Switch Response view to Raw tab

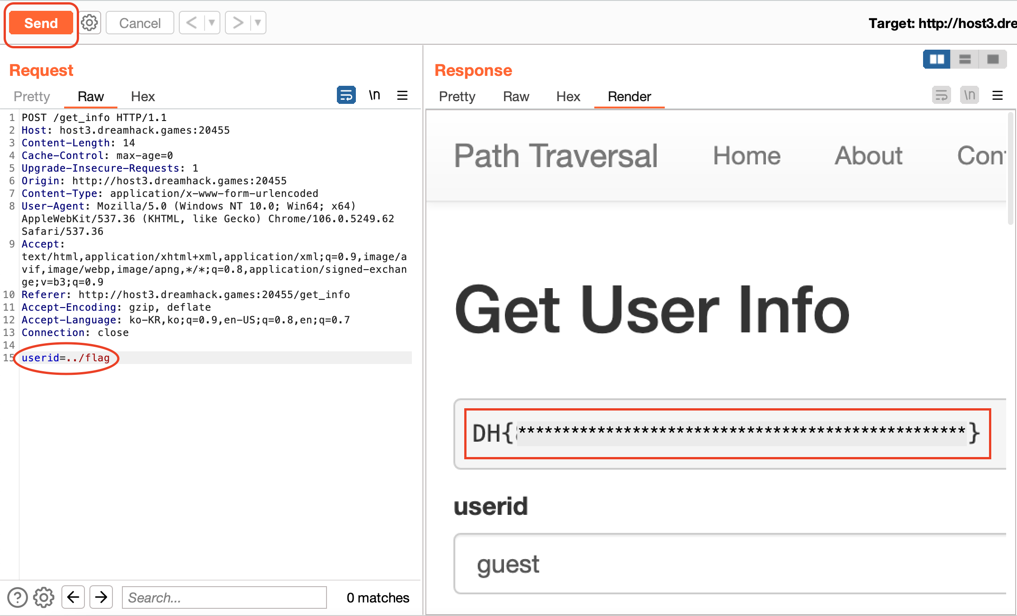click(516, 96)
